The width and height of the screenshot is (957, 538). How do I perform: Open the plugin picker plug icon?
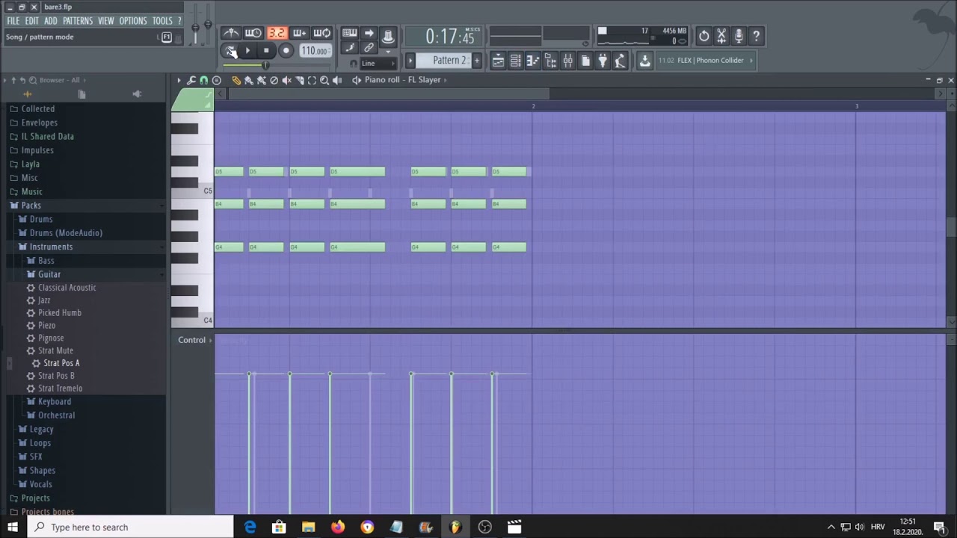coord(603,61)
